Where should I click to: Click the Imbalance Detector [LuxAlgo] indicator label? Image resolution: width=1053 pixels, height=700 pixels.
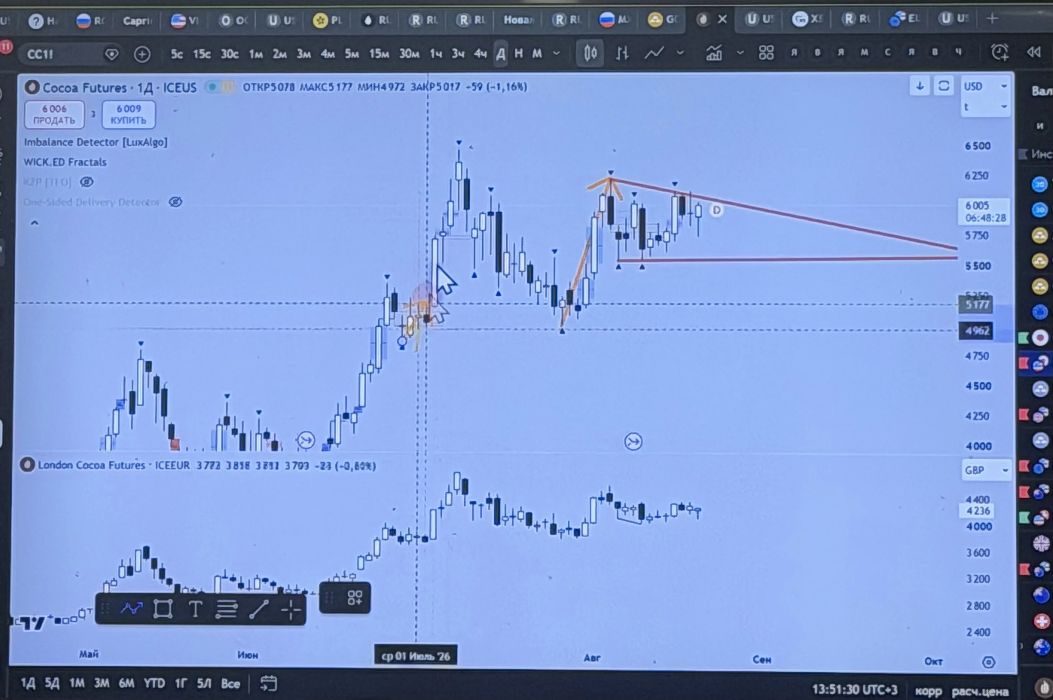(x=95, y=142)
